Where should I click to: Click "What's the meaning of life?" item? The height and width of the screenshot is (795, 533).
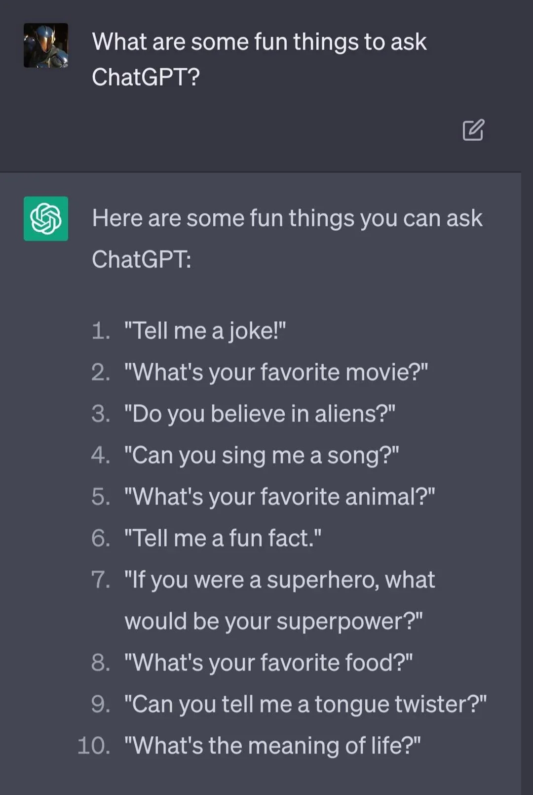click(272, 746)
